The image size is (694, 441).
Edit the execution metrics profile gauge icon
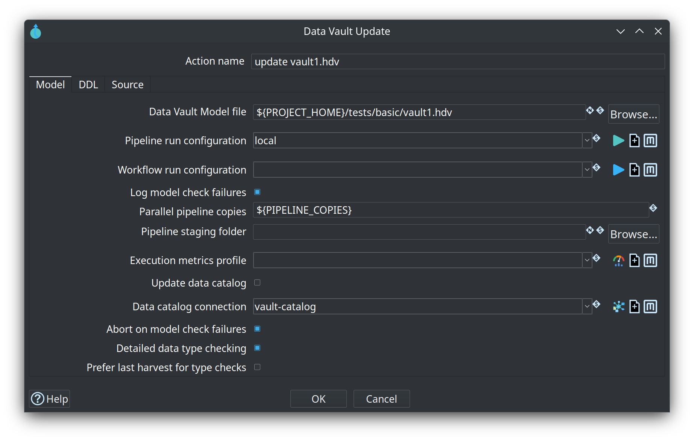pyautogui.click(x=618, y=260)
